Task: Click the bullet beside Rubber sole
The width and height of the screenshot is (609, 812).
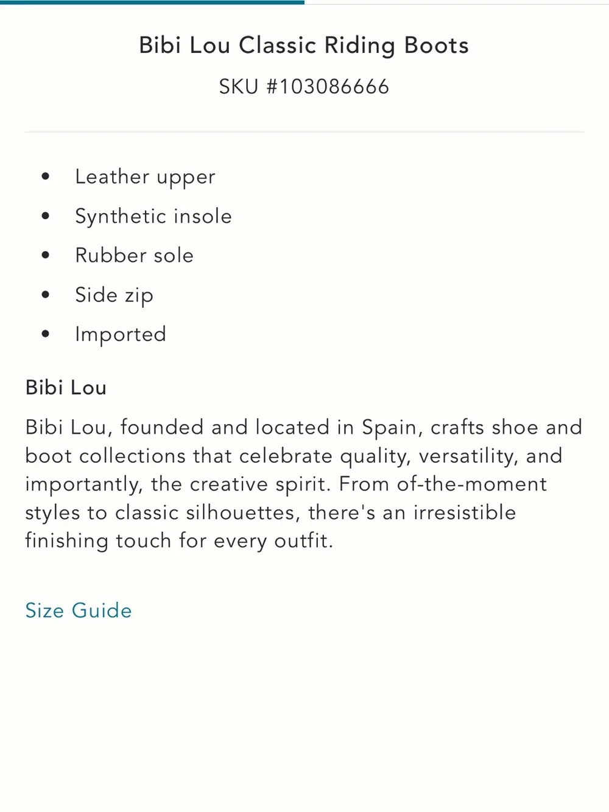Action: pos(46,255)
